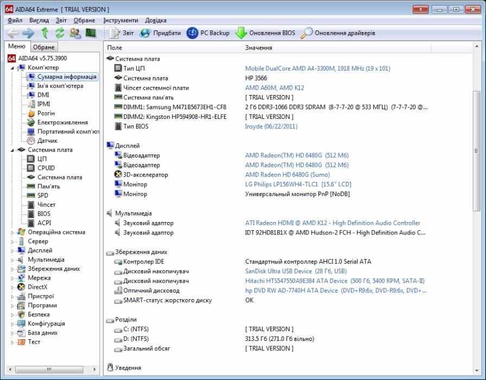Click the База даних icon
The width and height of the screenshot is (486, 380).
point(21,333)
